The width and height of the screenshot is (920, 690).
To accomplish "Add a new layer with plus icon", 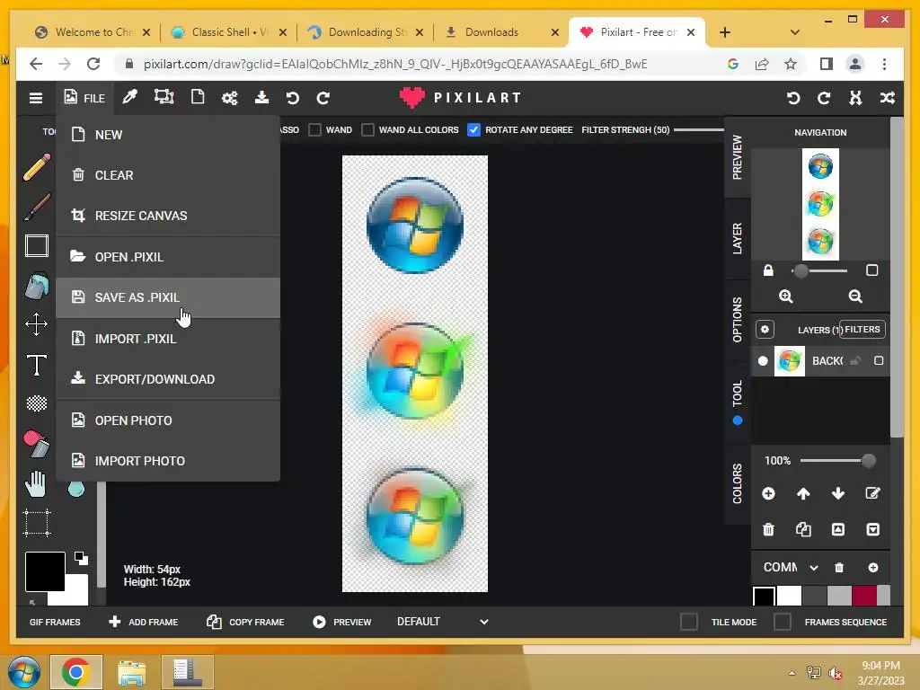I will pyautogui.click(x=768, y=493).
